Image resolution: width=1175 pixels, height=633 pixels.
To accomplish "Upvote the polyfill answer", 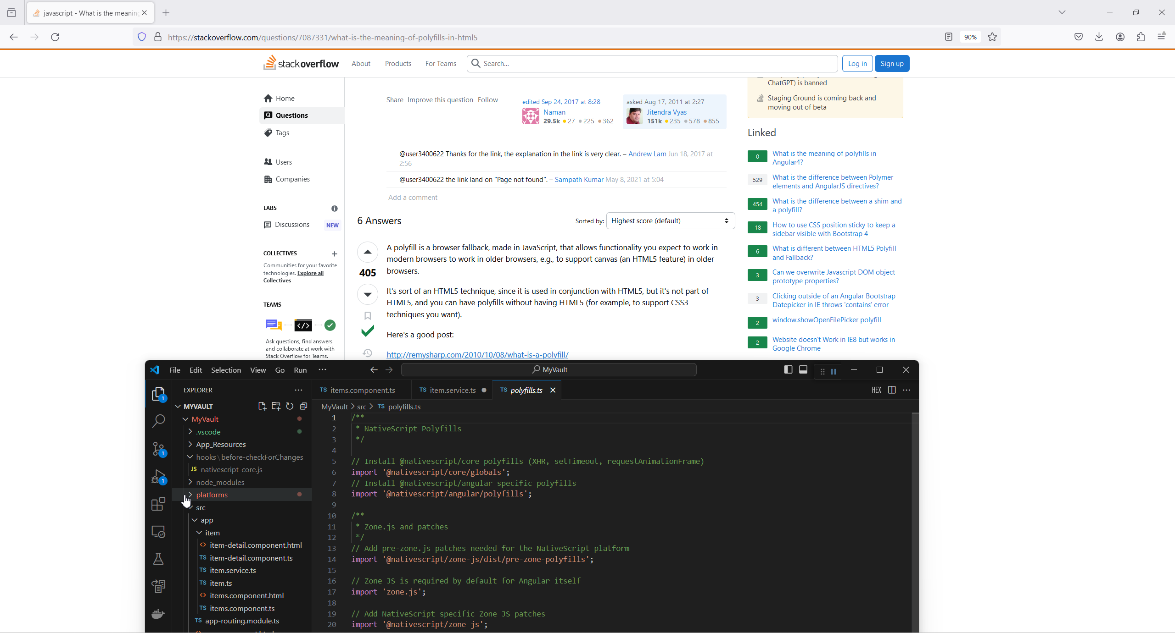I will coord(368,252).
